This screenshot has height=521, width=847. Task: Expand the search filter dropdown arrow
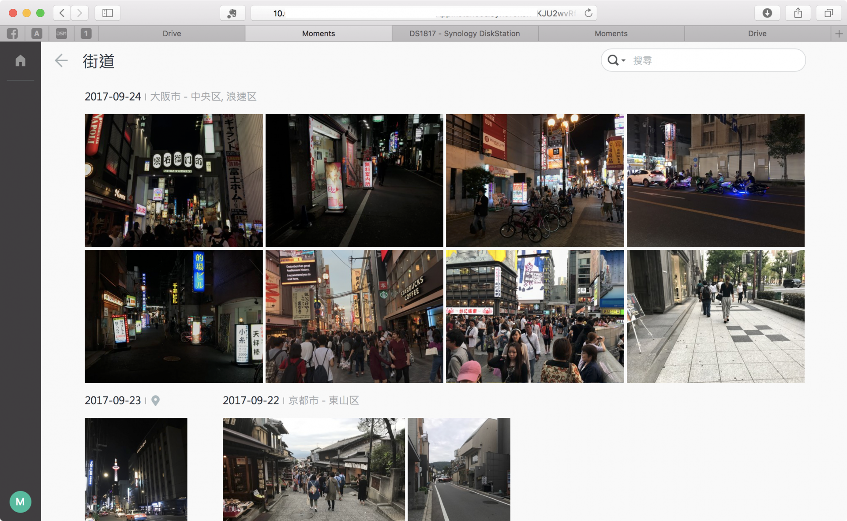pos(623,60)
